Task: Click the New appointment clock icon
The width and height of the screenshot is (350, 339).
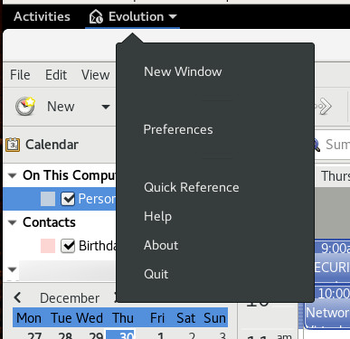Action: tap(25, 107)
